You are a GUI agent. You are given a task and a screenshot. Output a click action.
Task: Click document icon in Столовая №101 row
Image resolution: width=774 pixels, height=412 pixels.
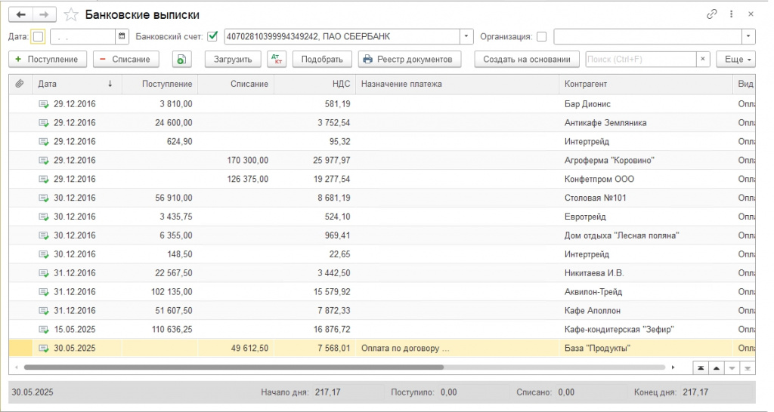coord(44,198)
